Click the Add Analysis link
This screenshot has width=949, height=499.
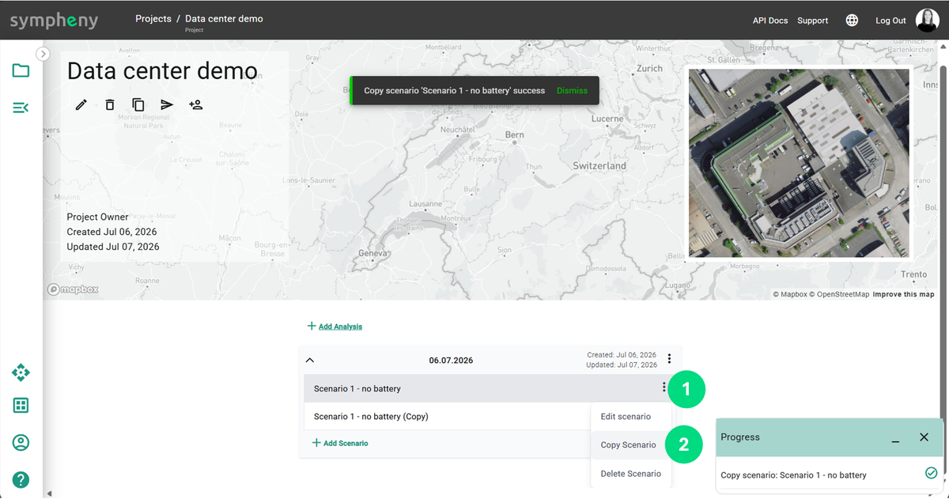tap(335, 326)
